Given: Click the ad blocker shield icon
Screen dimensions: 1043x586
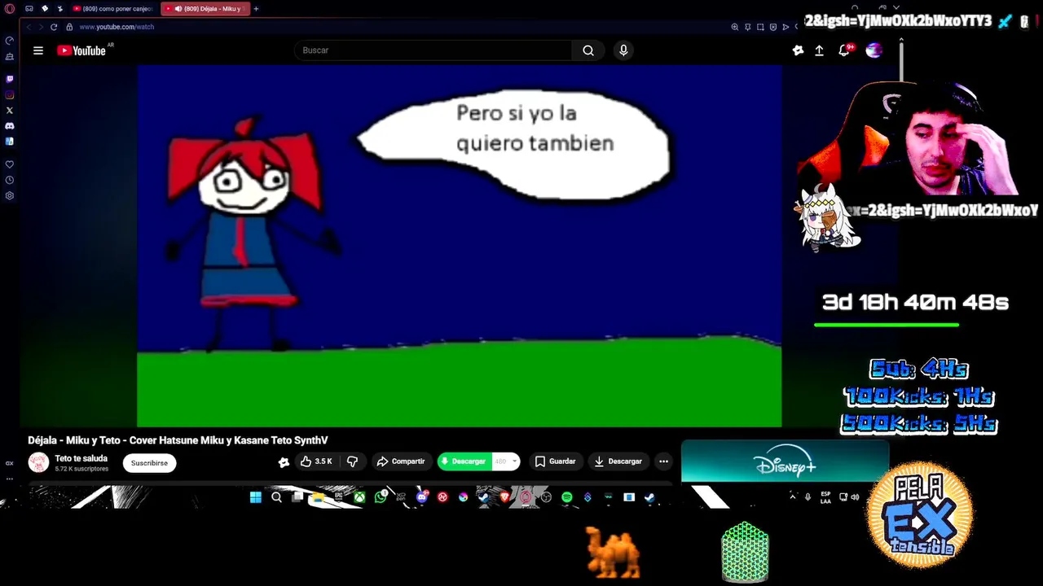Looking at the screenshot, I should pos(772,27).
